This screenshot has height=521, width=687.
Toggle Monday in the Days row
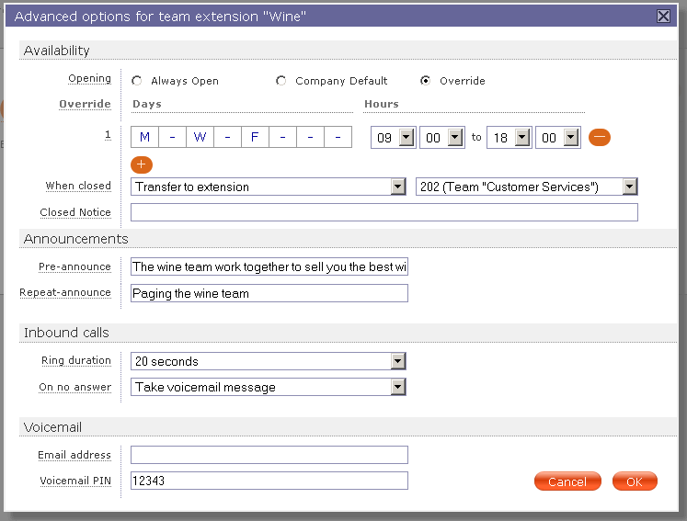144,137
